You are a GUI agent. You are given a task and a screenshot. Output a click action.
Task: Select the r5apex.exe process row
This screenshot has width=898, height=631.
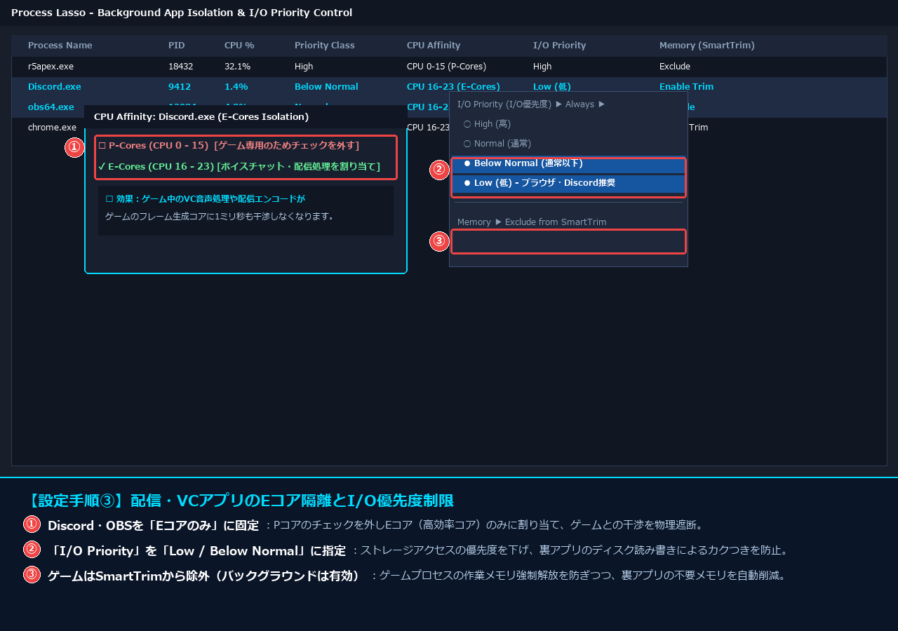[x=449, y=67]
